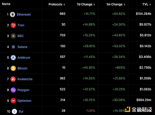Viewport: 155px width, 115px height.
Task: Click the Name column header
Action: pos(6,4)
